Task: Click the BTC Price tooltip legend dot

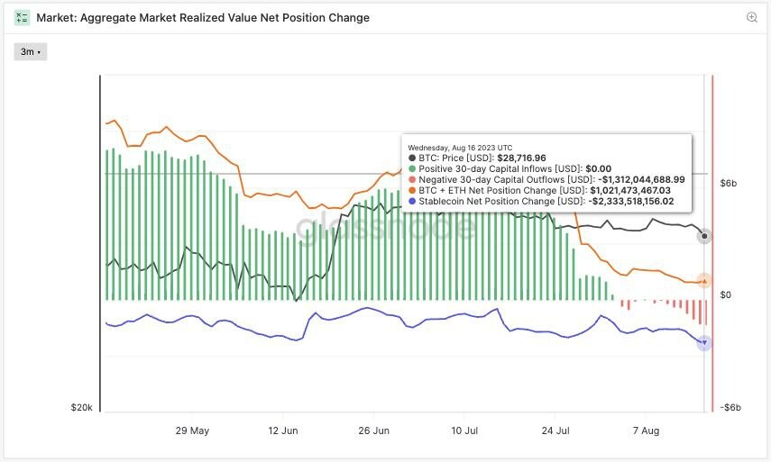Action: [x=412, y=159]
